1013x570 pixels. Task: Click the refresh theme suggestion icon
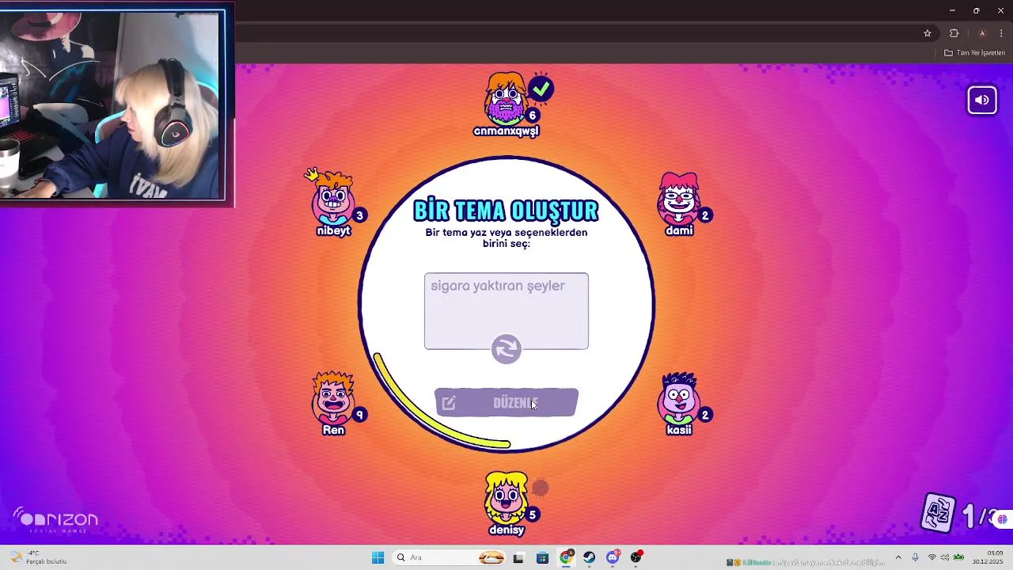coord(506,349)
